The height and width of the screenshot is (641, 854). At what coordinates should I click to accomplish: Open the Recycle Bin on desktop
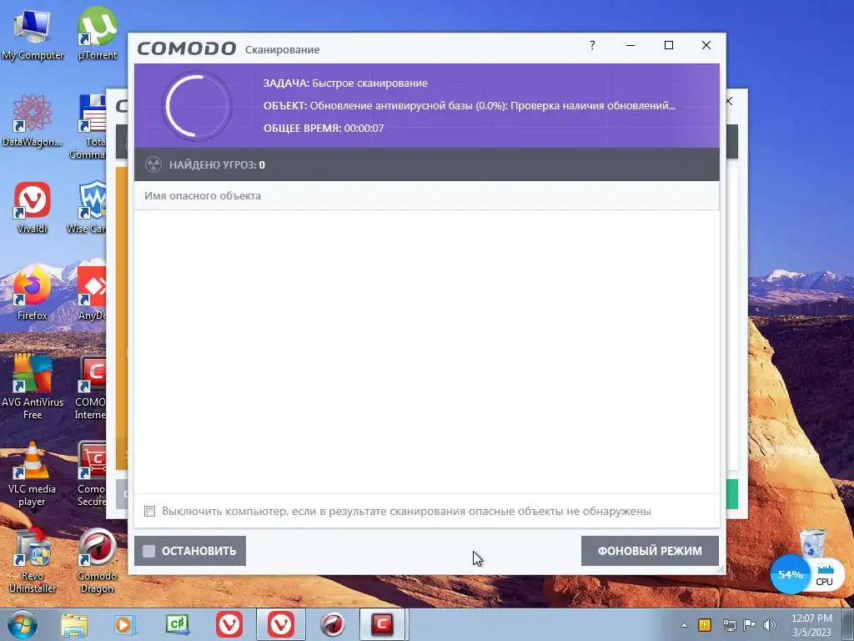[x=812, y=543]
